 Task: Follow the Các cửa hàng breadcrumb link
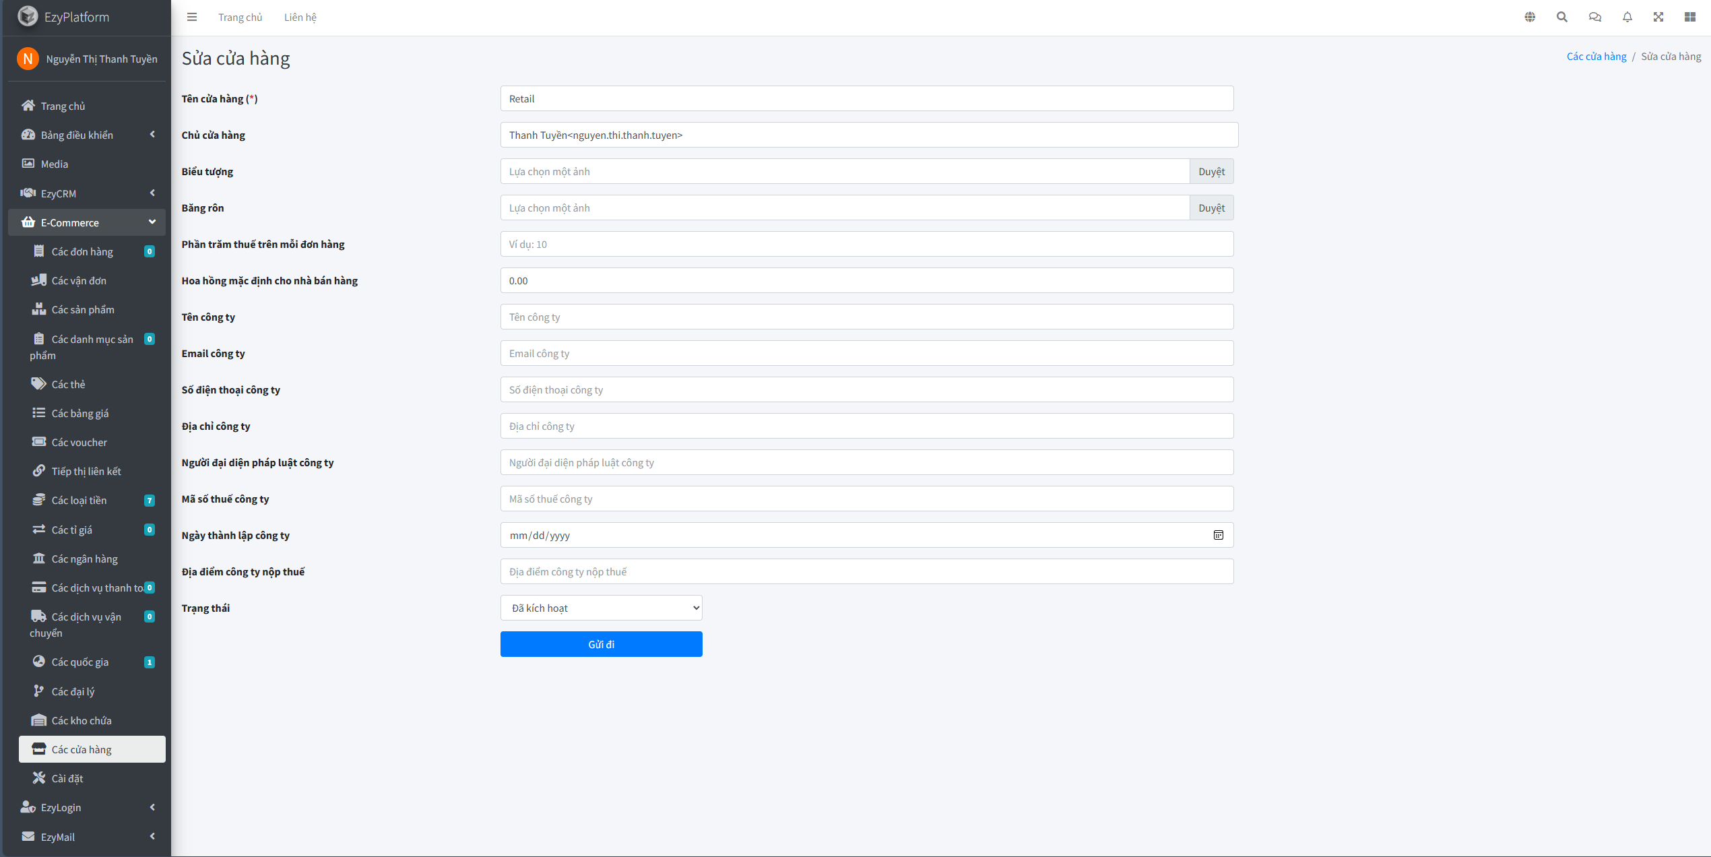[1596, 57]
